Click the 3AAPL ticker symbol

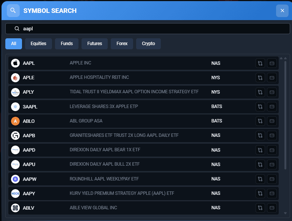coord(30,107)
